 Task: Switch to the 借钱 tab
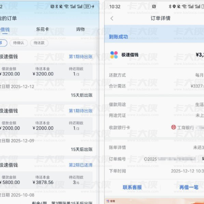click(5, 30)
